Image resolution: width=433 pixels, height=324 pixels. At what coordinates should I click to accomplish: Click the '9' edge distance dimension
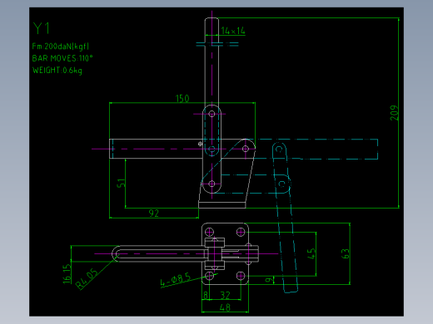(268, 280)
